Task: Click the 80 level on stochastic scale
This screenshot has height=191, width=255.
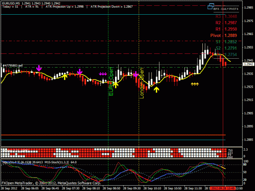Action: [x=245, y=165]
